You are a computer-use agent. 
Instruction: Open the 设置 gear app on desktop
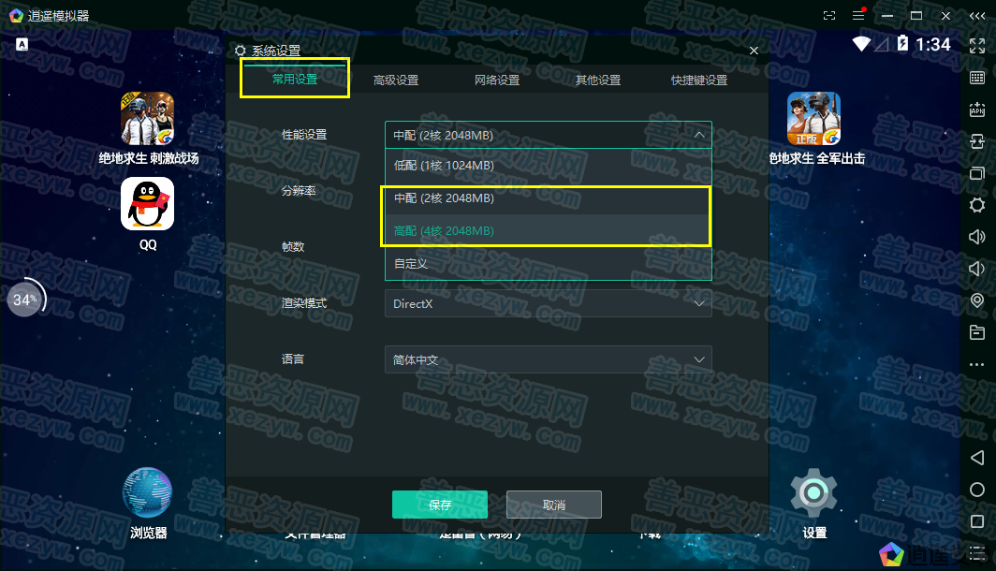[813, 493]
